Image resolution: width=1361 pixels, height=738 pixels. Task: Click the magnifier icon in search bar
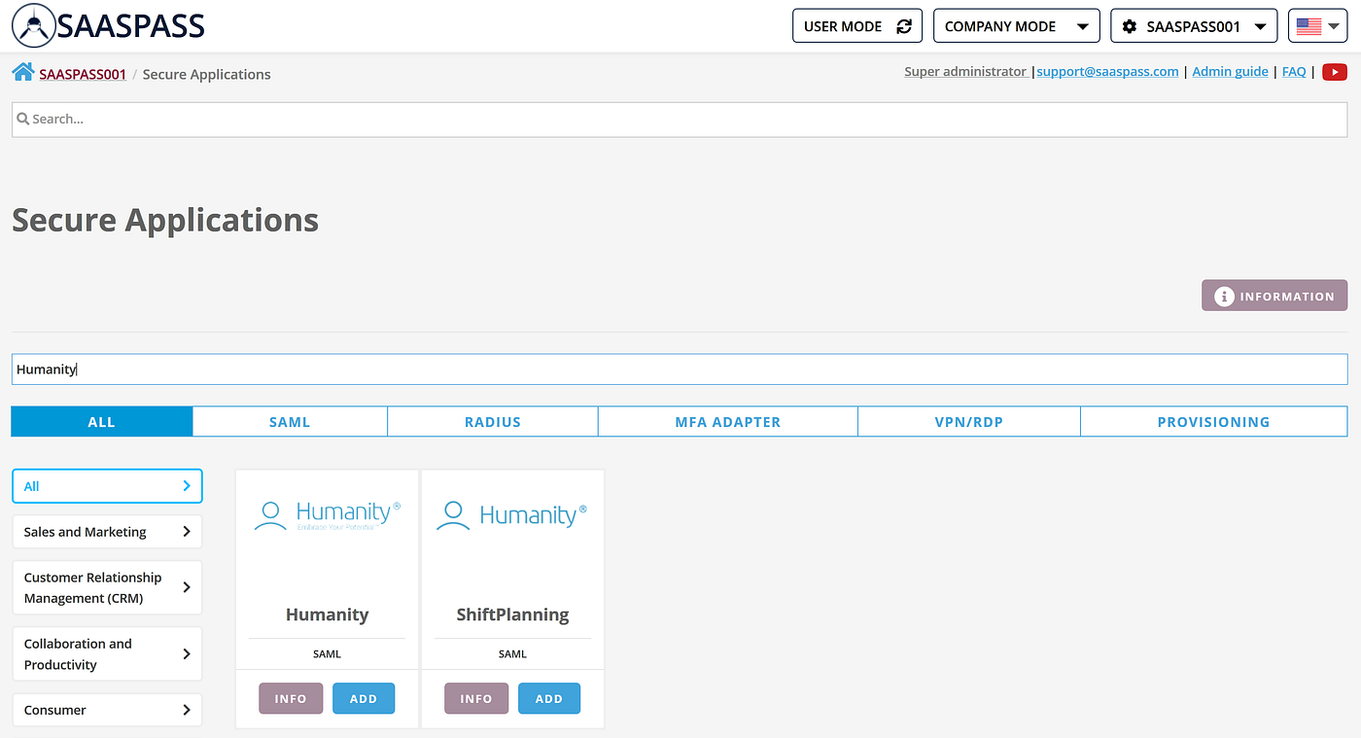point(23,119)
